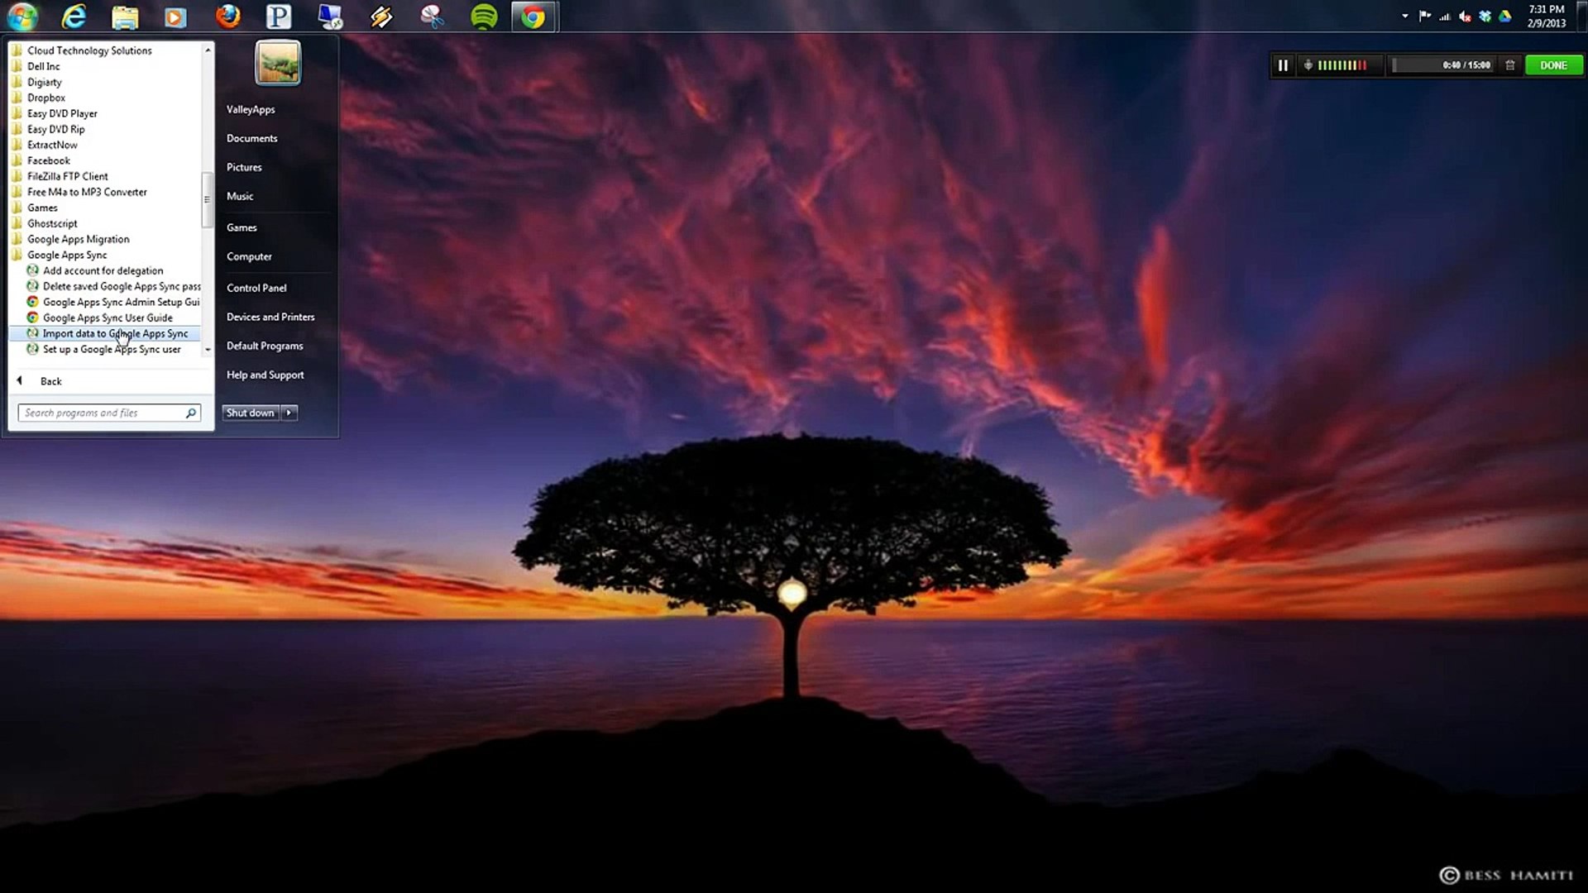Click the Dropbox system tray icon
Viewport: 1588px width, 893px height.
(1485, 17)
